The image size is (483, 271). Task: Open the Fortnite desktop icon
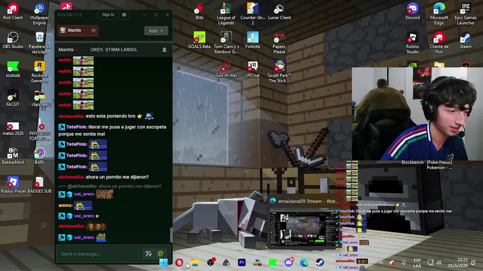(x=253, y=41)
